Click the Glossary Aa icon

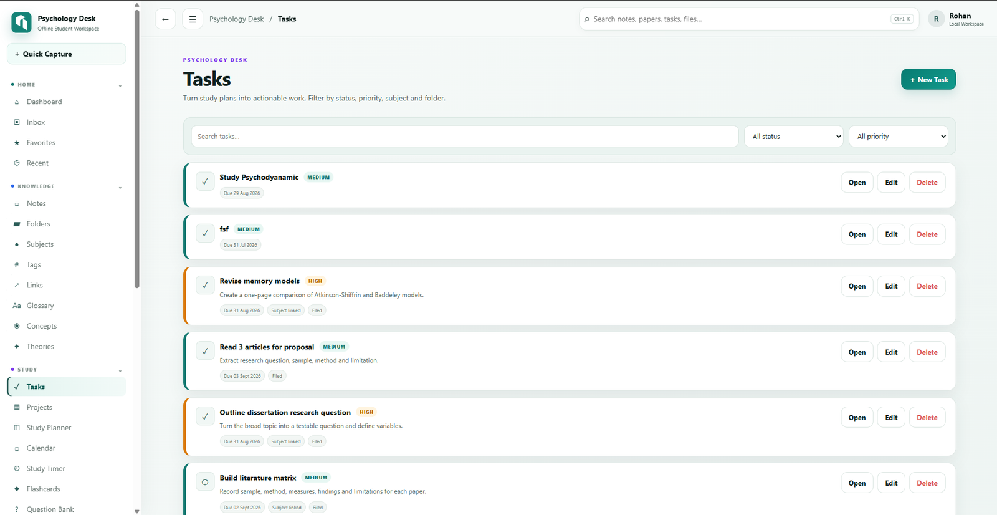click(x=17, y=306)
